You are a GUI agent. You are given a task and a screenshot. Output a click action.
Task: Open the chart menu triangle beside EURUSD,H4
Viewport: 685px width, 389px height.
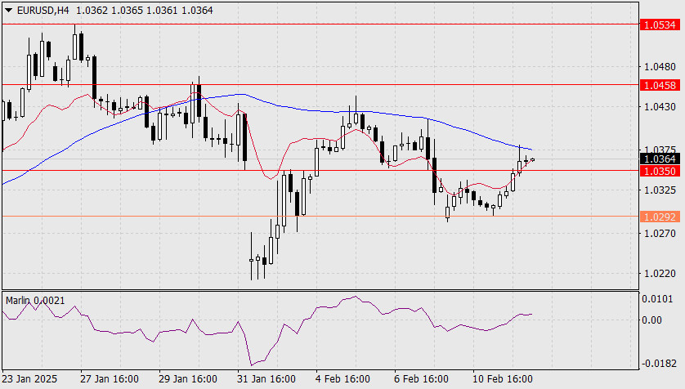(9, 10)
